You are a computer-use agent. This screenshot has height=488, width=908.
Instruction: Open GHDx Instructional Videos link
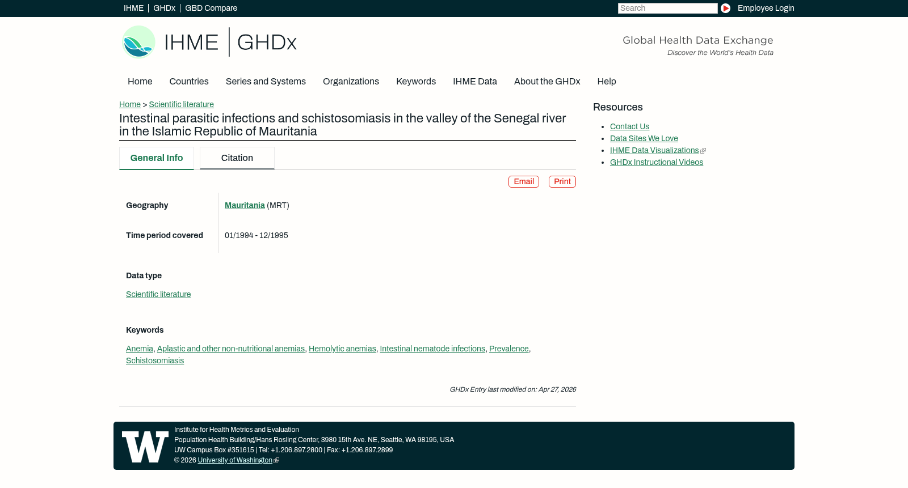[x=657, y=162]
